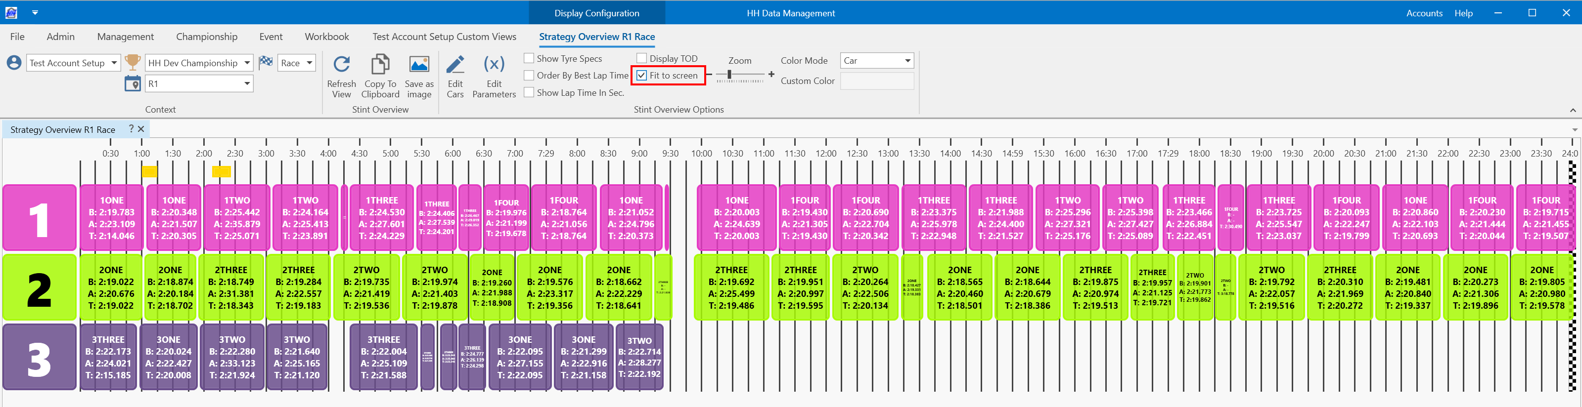
Task: Open the Edit Parameters tool
Action: click(494, 65)
